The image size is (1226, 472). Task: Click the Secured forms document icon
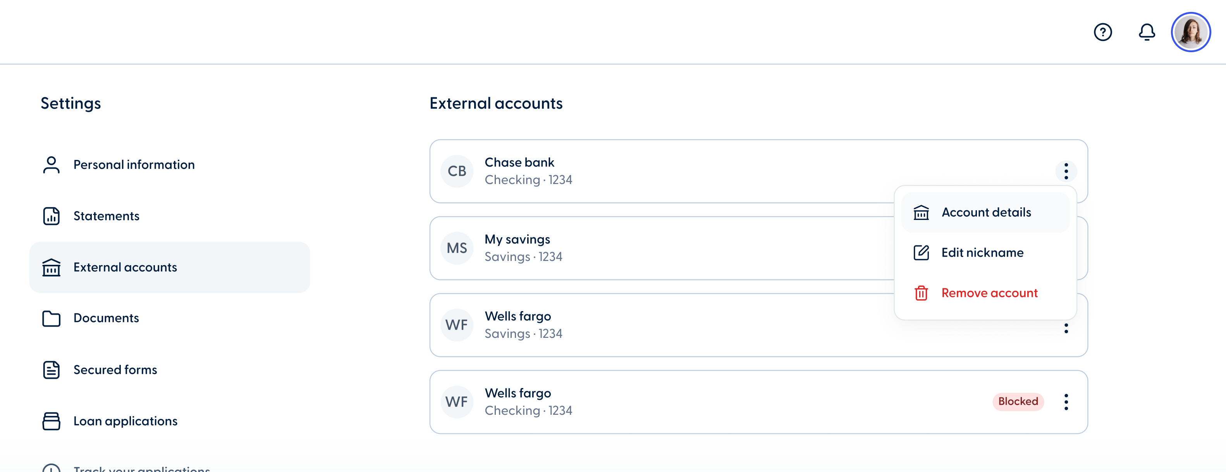[x=51, y=370]
